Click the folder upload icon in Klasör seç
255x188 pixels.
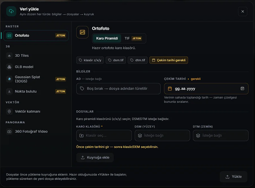click(82, 135)
